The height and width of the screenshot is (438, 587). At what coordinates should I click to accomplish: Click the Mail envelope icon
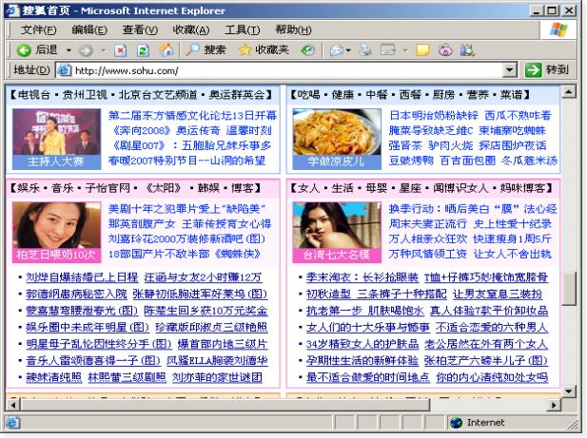(x=337, y=50)
